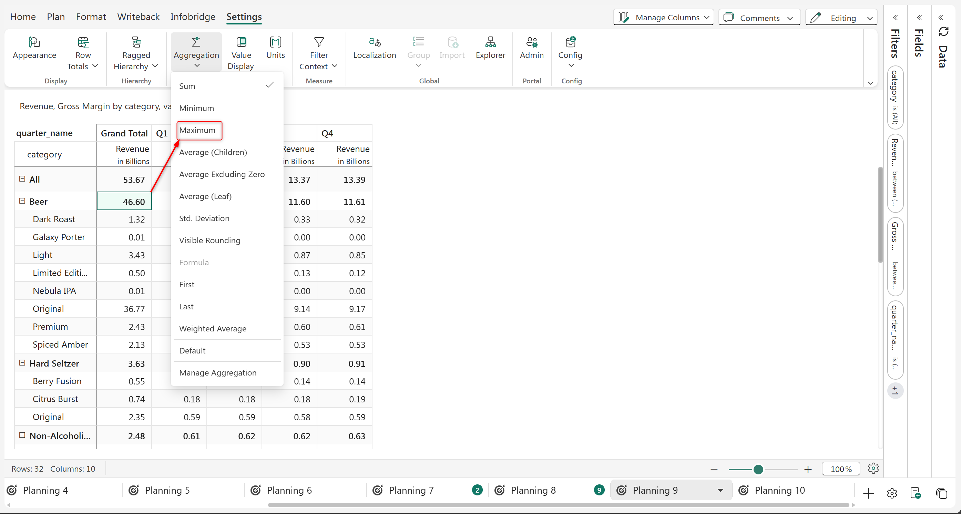Viewport: 961px width, 514px height.
Task: Open the Filter Context dropdown
Action: (x=319, y=54)
